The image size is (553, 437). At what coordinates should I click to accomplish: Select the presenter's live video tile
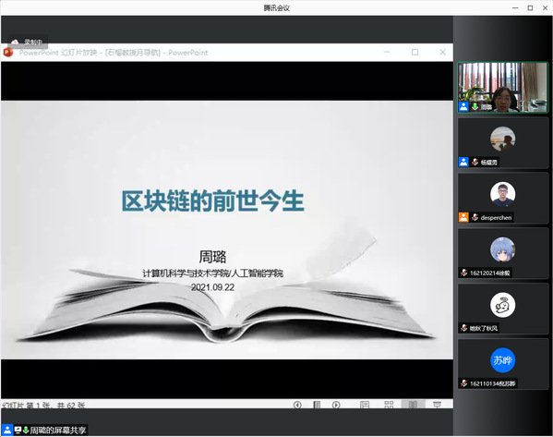click(x=502, y=88)
